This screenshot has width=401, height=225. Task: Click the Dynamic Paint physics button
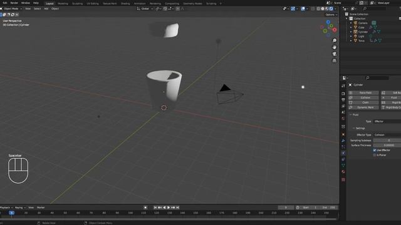click(363, 107)
